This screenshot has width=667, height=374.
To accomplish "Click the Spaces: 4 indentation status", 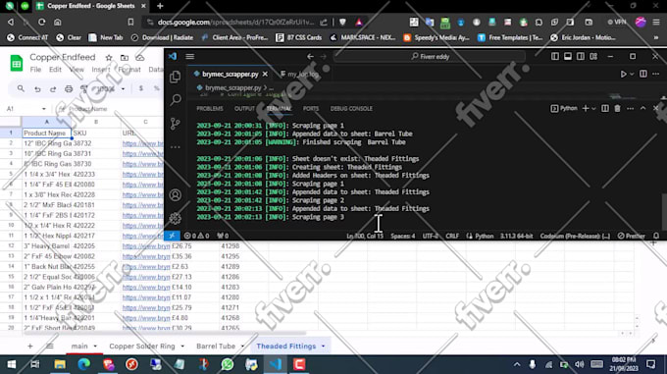I will [403, 236].
